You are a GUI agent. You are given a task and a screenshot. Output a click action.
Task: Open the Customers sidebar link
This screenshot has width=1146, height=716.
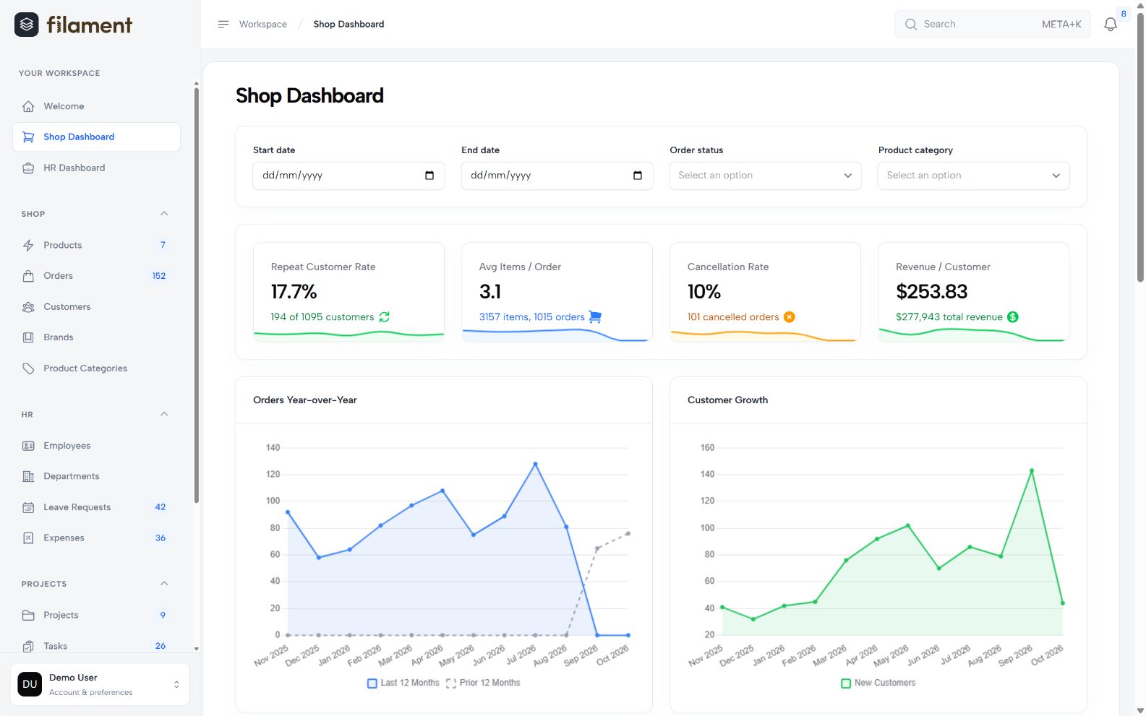96,307
